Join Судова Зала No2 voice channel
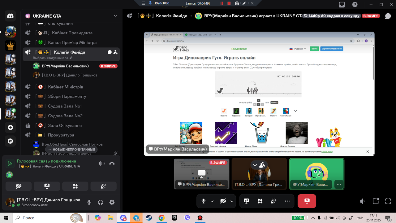Image resolution: width=396 pixels, height=223 pixels. click(71, 116)
